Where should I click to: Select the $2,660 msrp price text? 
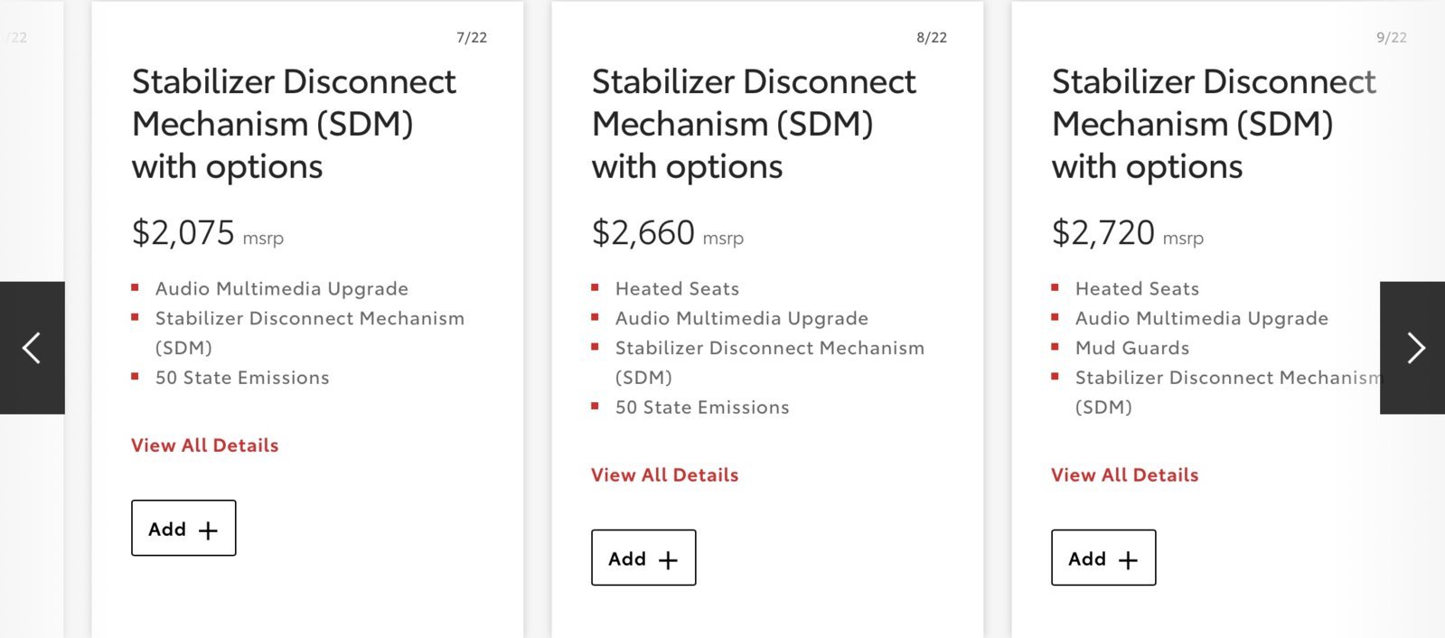[668, 233]
